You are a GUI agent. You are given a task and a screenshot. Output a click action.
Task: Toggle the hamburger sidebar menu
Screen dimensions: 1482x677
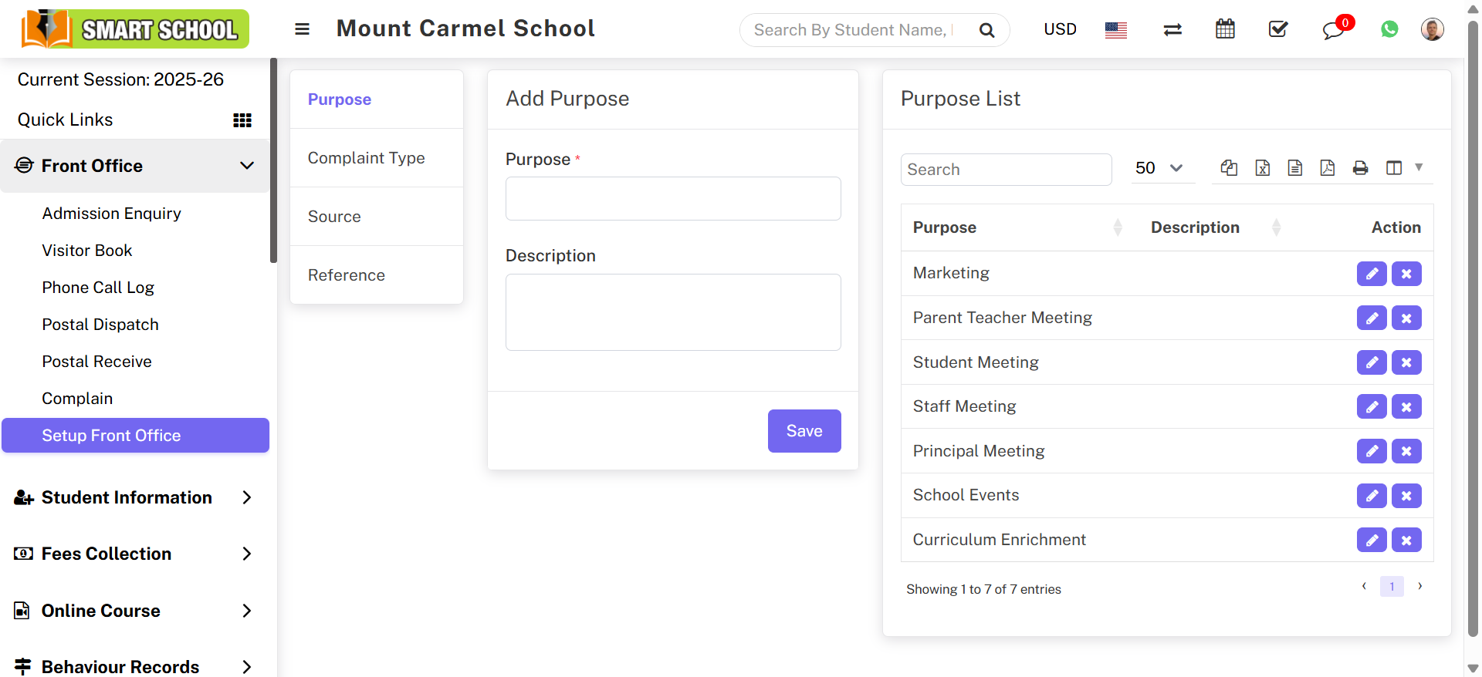302,29
